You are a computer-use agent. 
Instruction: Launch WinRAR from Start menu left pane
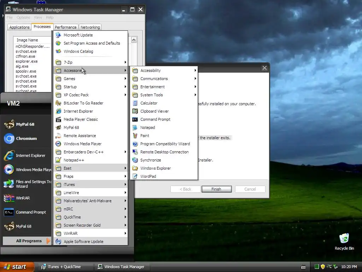[26, 198]
